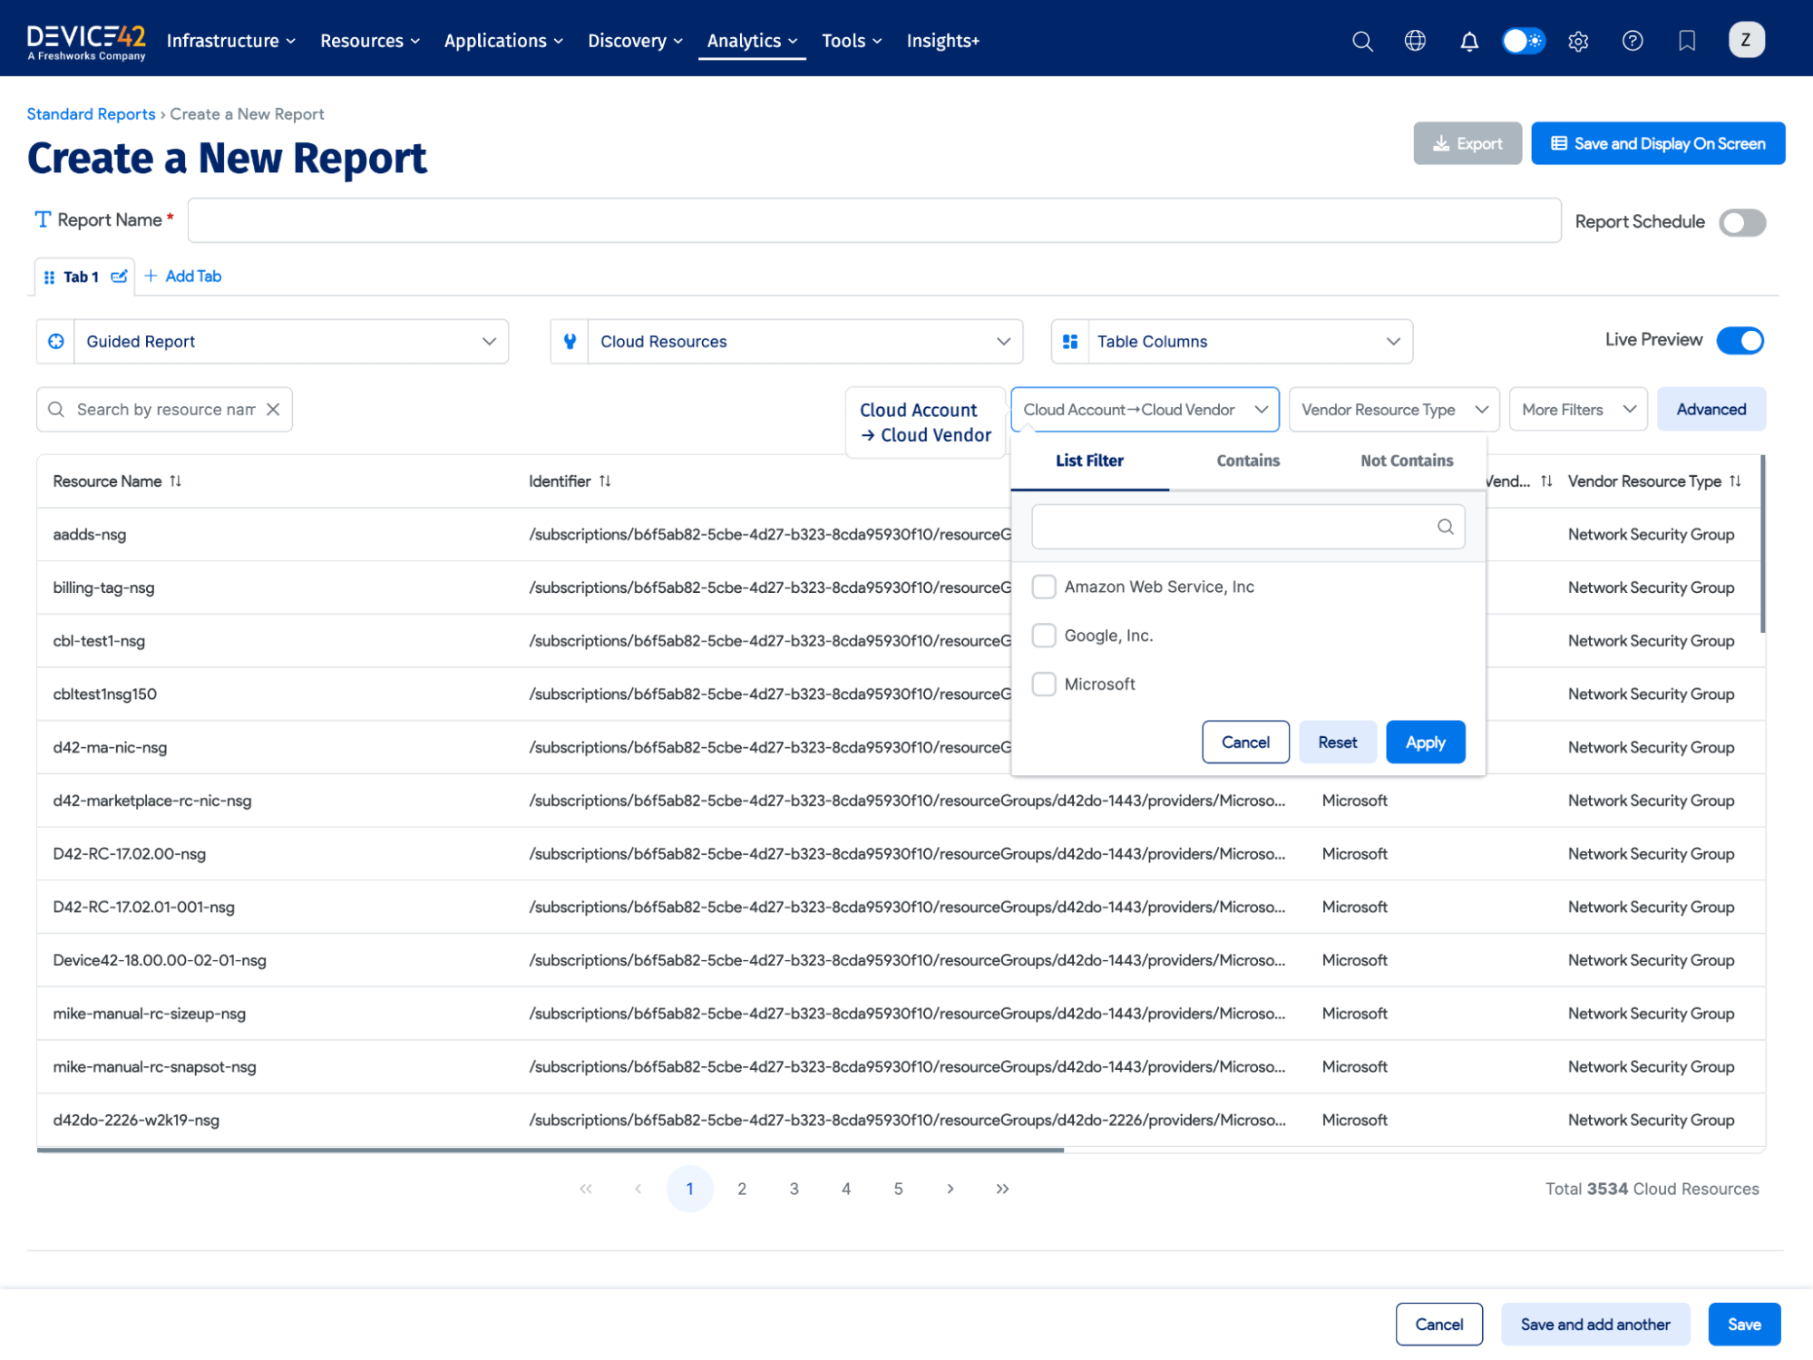The height and width of the screenshot is (1360, 1813).
Task: Click the help question mark icon
Action: point(1633,41)
